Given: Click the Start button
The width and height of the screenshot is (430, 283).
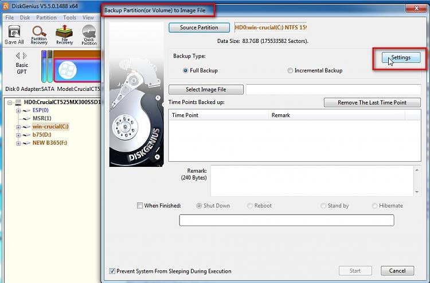Looking at the screenshot, I should [355, 270].
